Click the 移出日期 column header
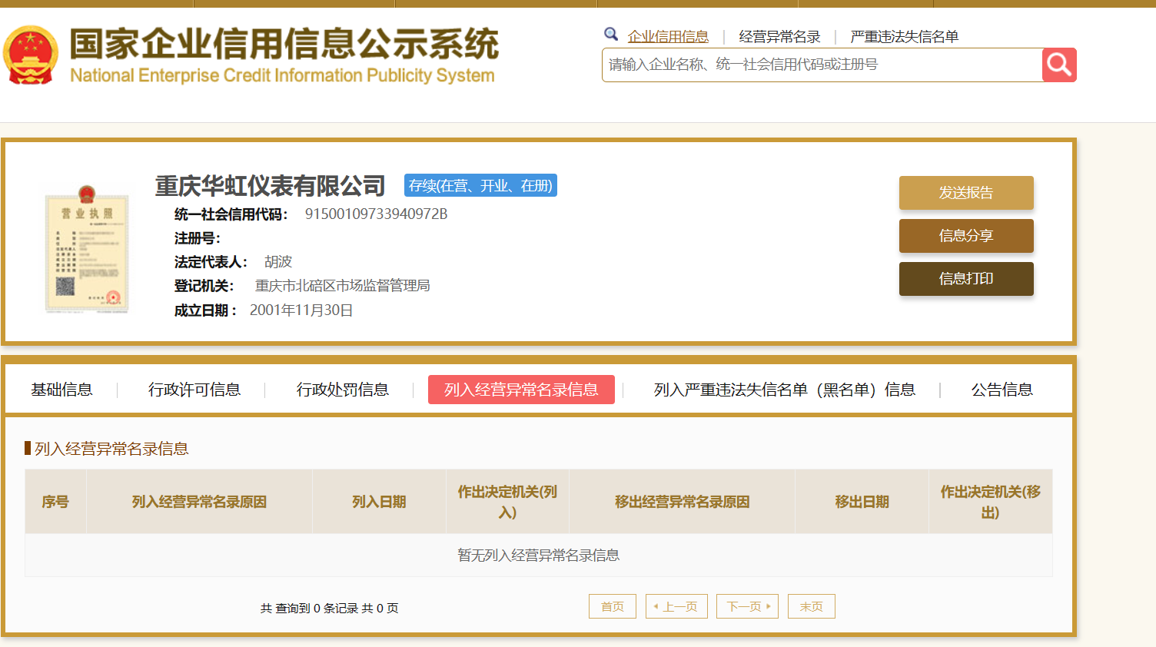 862,502
